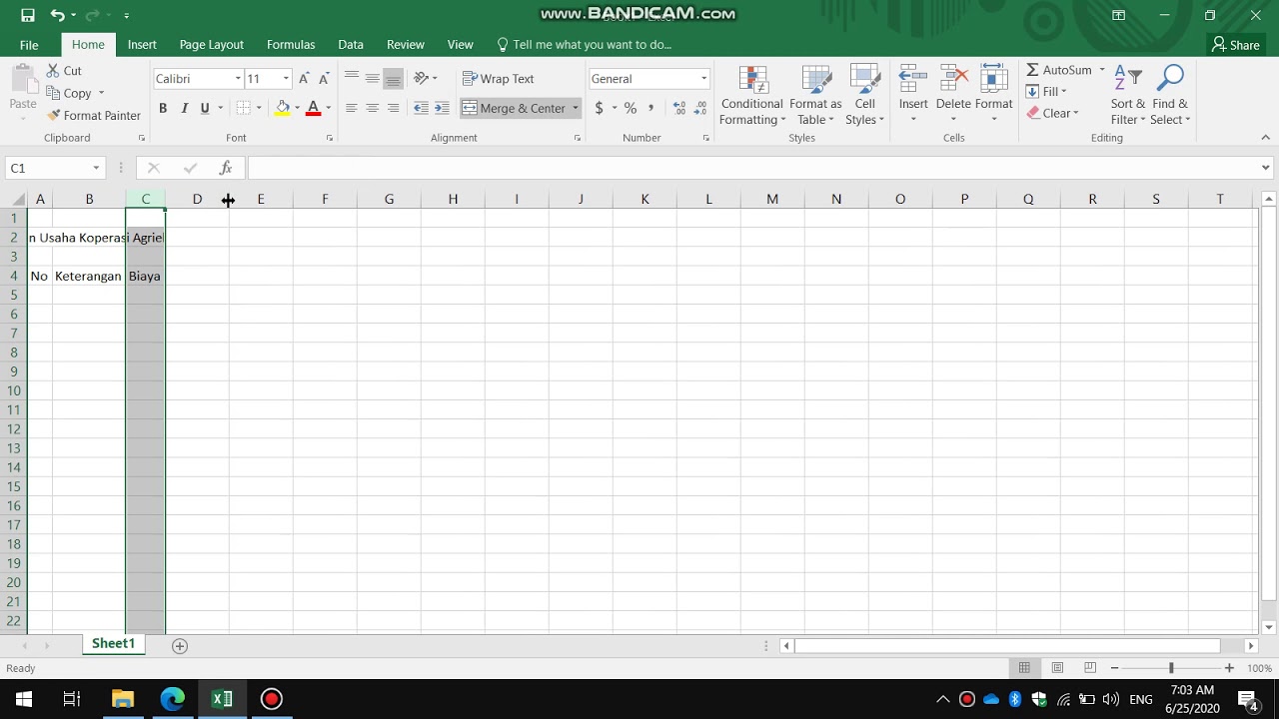Align text to the middle of cell

(x=372, y=78)
